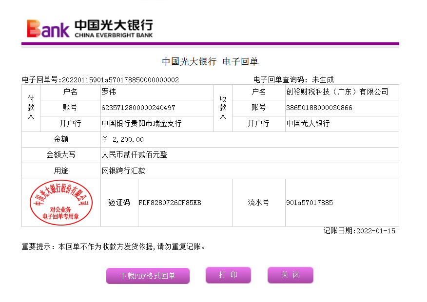
Task: Select payee account number 38650188000030866
Action: (x=319, y=108)
